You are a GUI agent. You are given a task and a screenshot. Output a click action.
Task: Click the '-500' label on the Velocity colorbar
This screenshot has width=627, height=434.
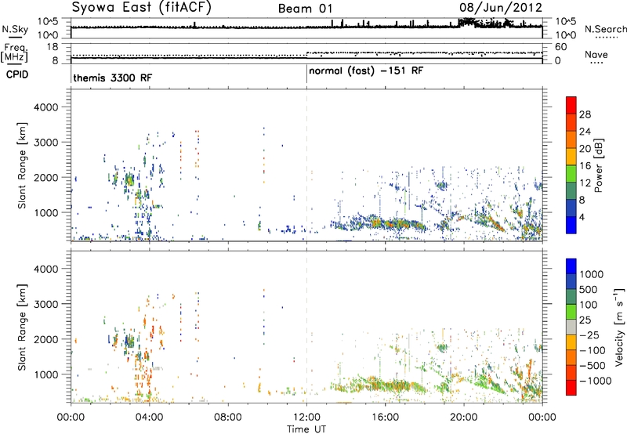pos(593,366)
